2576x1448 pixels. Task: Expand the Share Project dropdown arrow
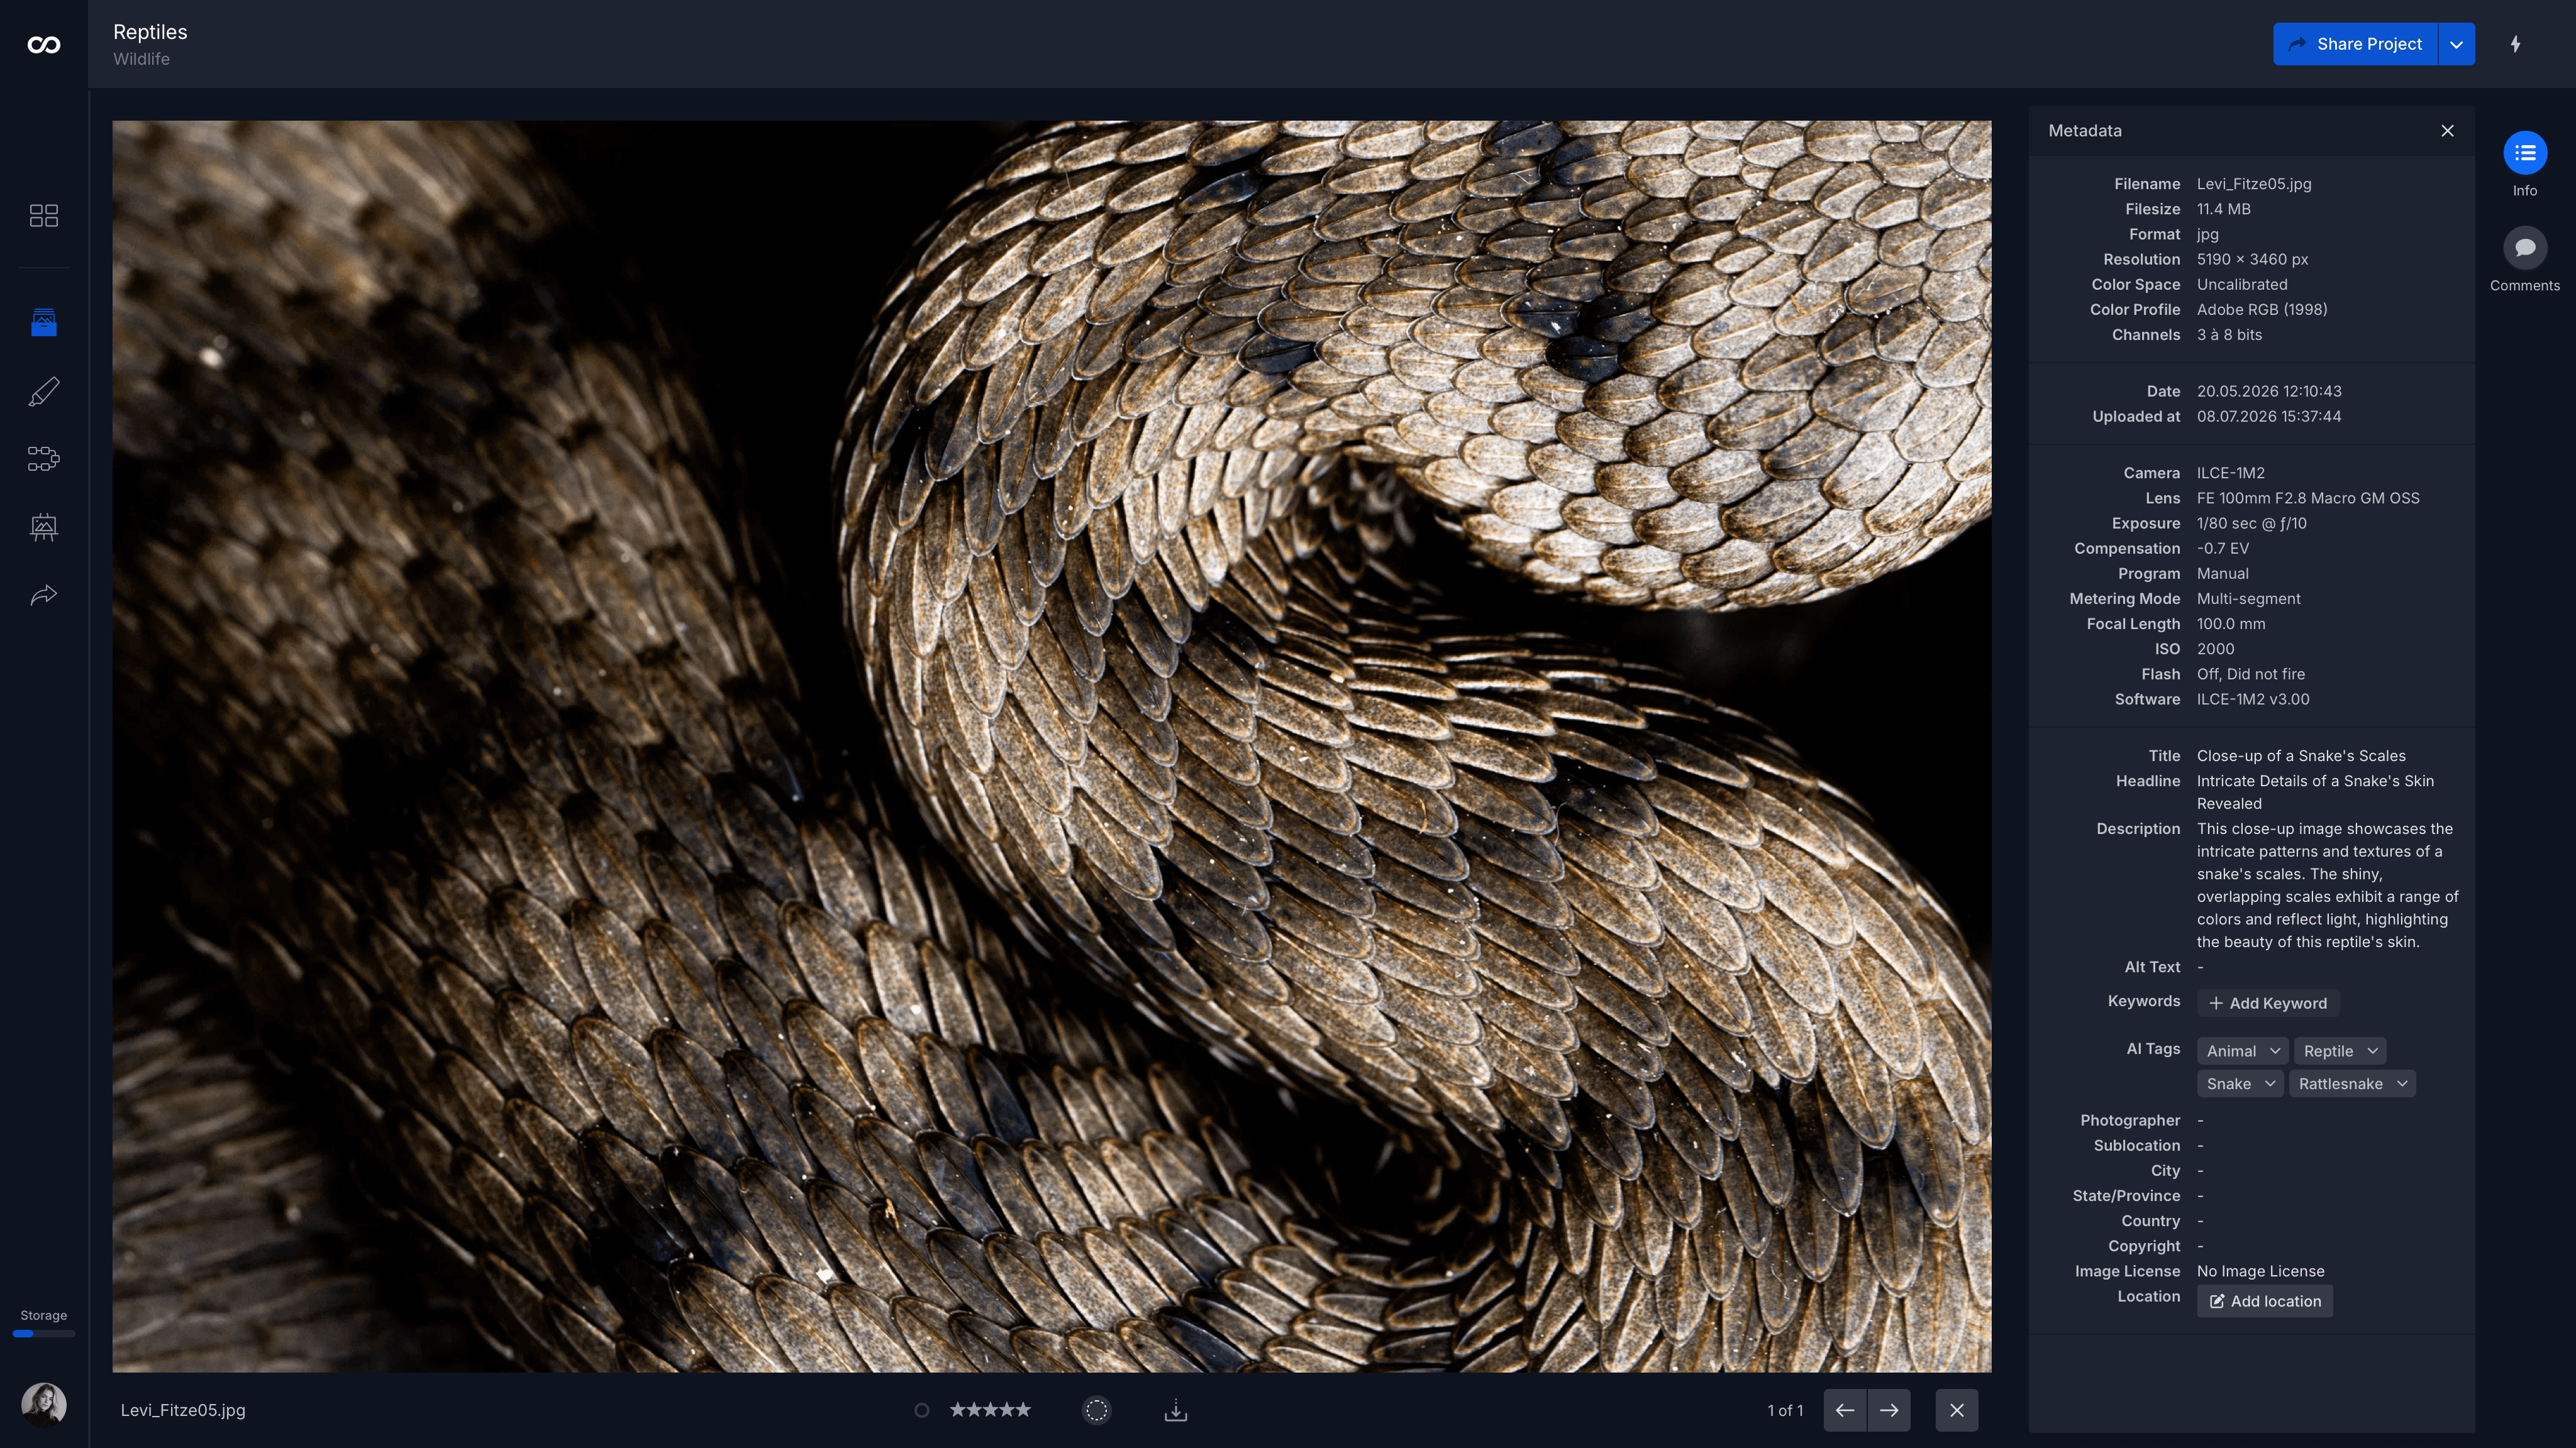[x=2457, y=44]
